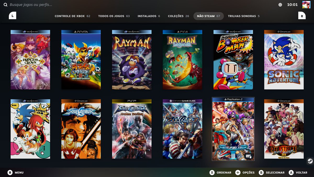This screenshot has width=314, height=177.
Task: Click the OPÇÕES label
Action: coord(249,173)
